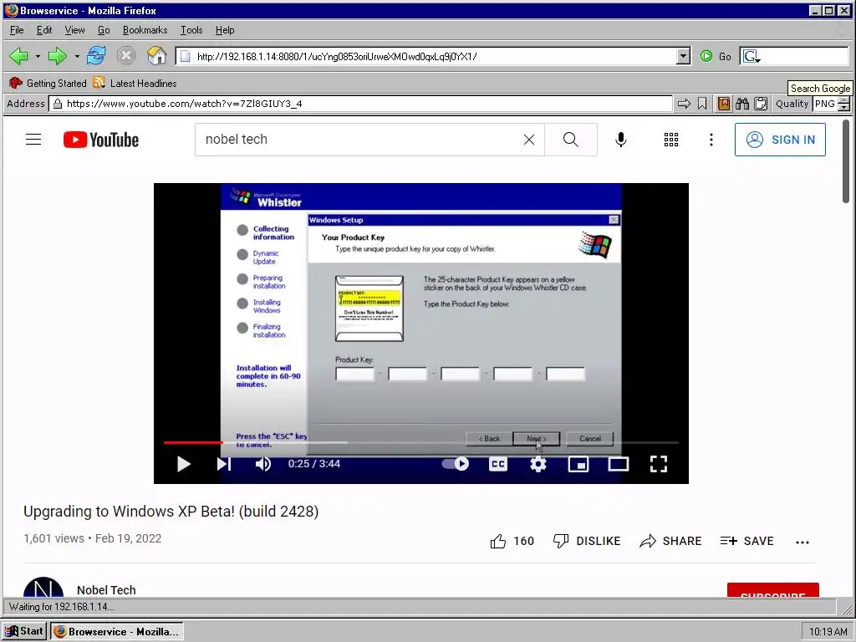Click the Windows Start button

tap(24, 631)
